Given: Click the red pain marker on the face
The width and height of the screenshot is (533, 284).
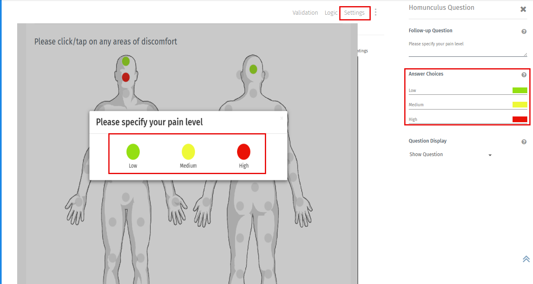Looking at the screenshot, I should tap(125, 77).
